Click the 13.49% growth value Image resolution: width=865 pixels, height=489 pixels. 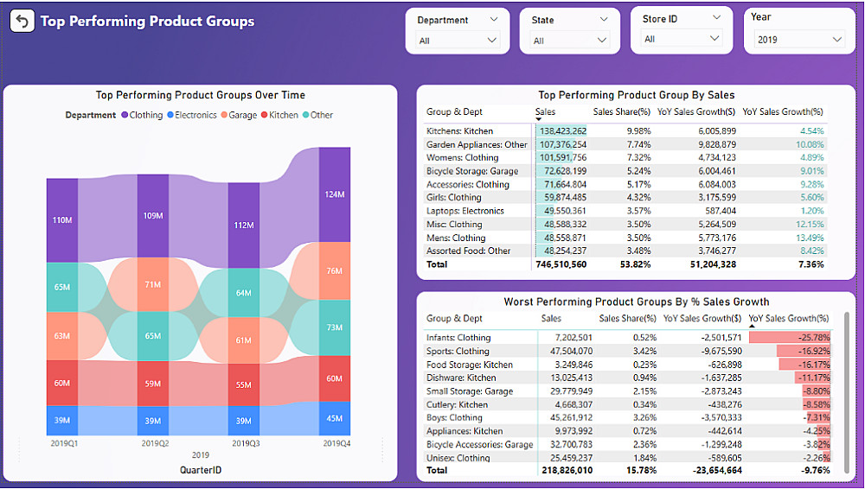click(810, 238)
